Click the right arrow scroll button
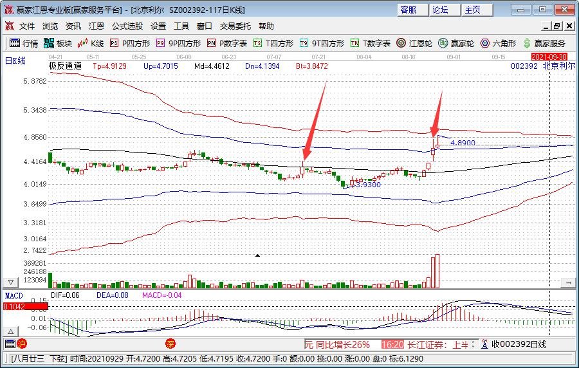 click(x=568, y=282)
